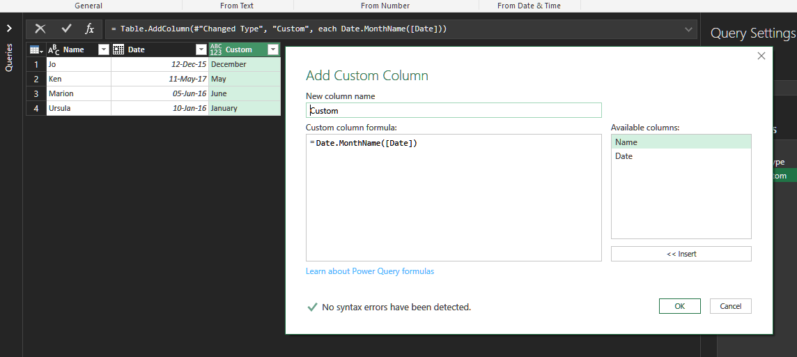Open Learn about Power Query formulas link
The height and width of the screenshot is (357, 797).
click(x=370, y=271)
